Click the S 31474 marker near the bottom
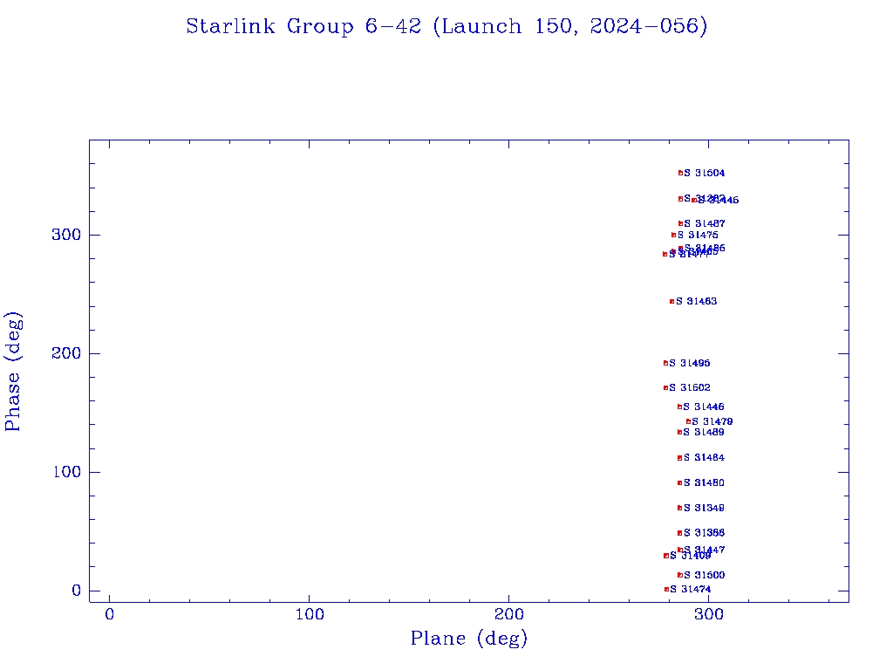This screenshot has width=893, height=670. tap(666, 590)
